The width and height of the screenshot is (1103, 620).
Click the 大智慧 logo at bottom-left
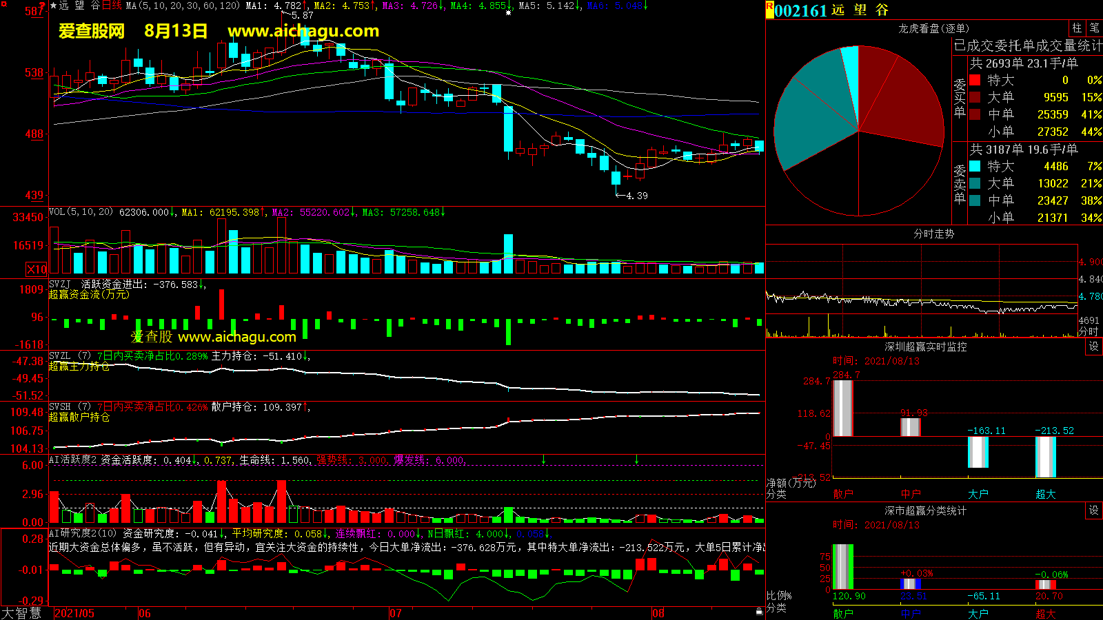(x=21, y=613)
